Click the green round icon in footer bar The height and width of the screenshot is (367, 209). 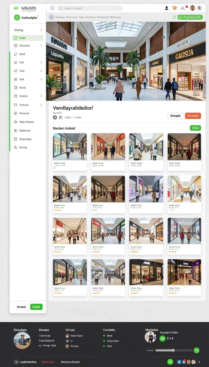click(x=170, y=362)
